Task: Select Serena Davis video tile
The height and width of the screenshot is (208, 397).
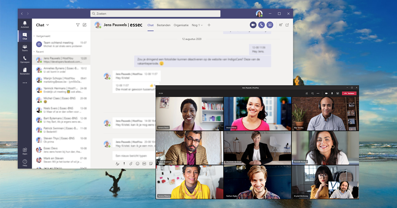Action: (190, 114)
